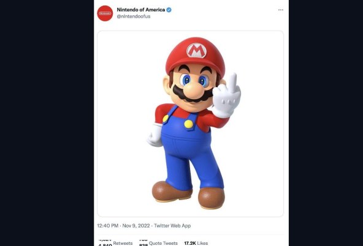The height and width of the screenshot is (246, 363).
Task: Click the 838 quote tweet count
Action: [x=143, y=244]
